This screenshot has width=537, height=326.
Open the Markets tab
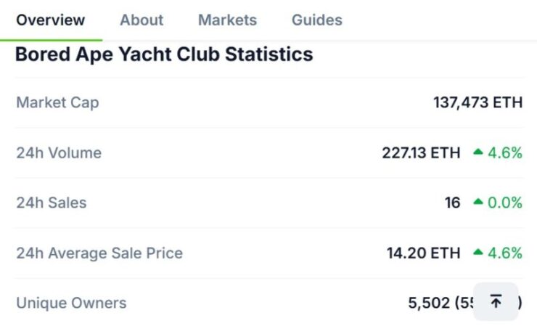click(227, 20)
